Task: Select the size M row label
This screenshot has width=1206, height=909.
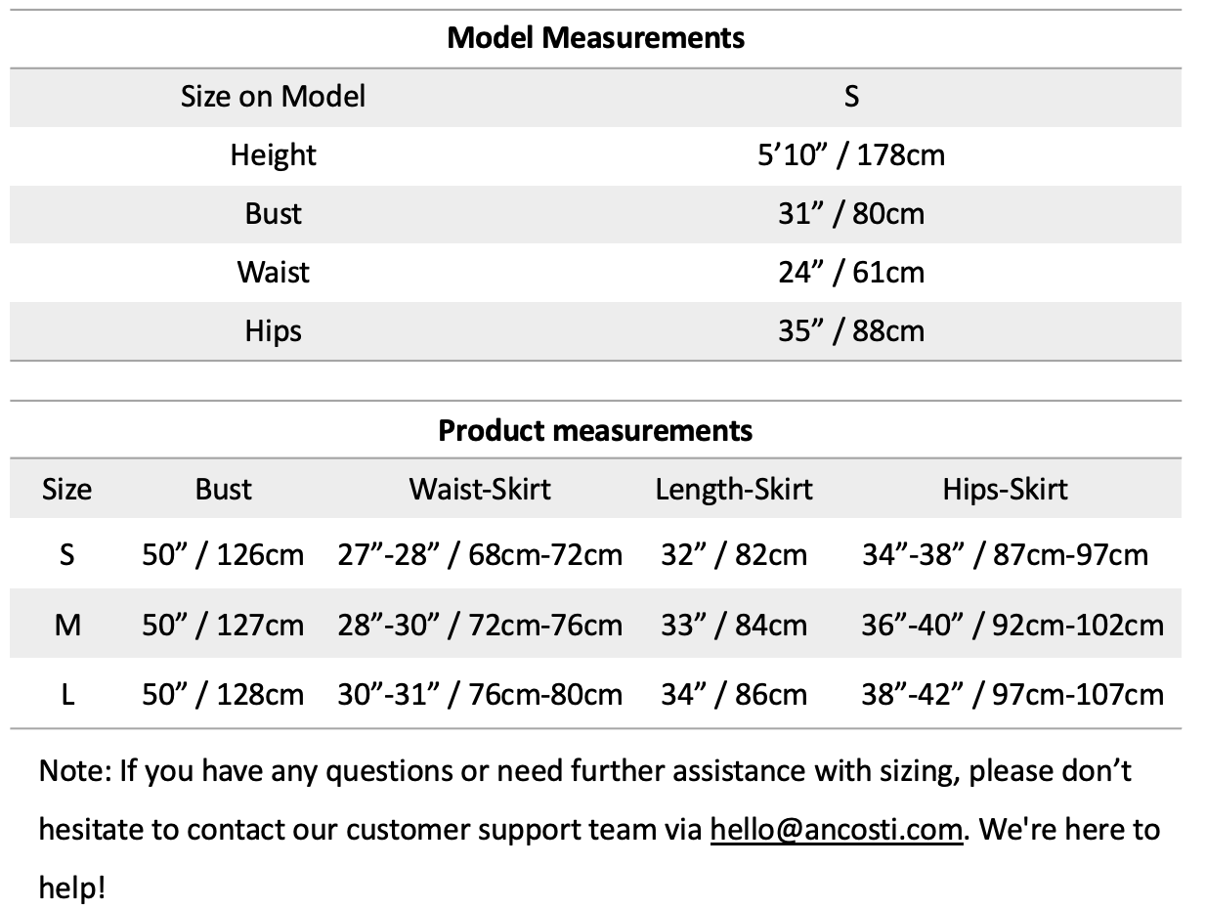Action: pos(67,624)
